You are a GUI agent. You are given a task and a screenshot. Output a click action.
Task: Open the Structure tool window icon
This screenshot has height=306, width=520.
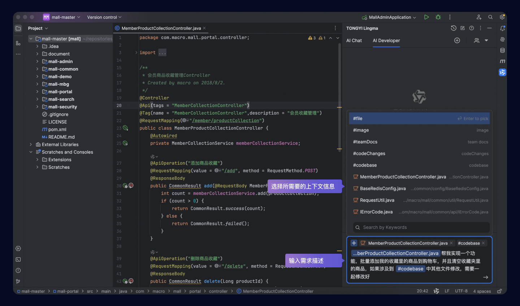click(18, 43)
